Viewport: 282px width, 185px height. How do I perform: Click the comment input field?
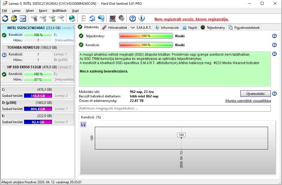click(175, 108)
